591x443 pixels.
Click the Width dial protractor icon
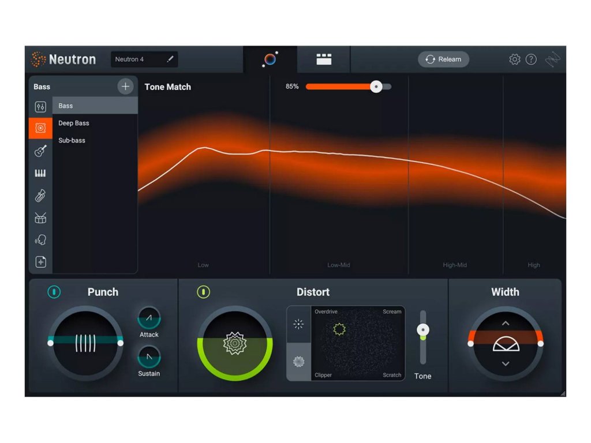[x=506, y=344]
